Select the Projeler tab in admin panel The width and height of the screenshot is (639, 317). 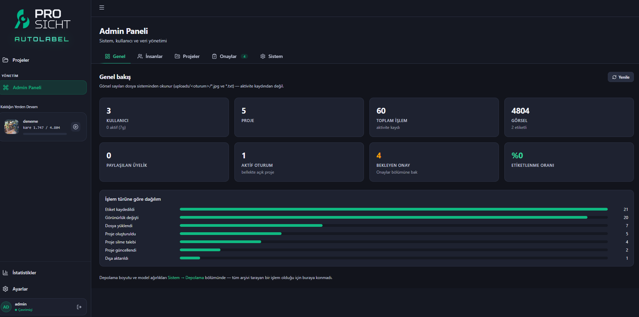coord(187,56)
